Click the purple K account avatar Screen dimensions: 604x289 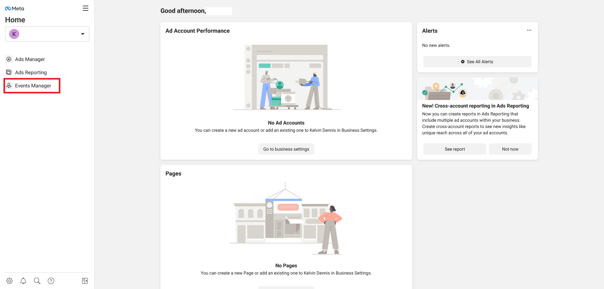14,34
